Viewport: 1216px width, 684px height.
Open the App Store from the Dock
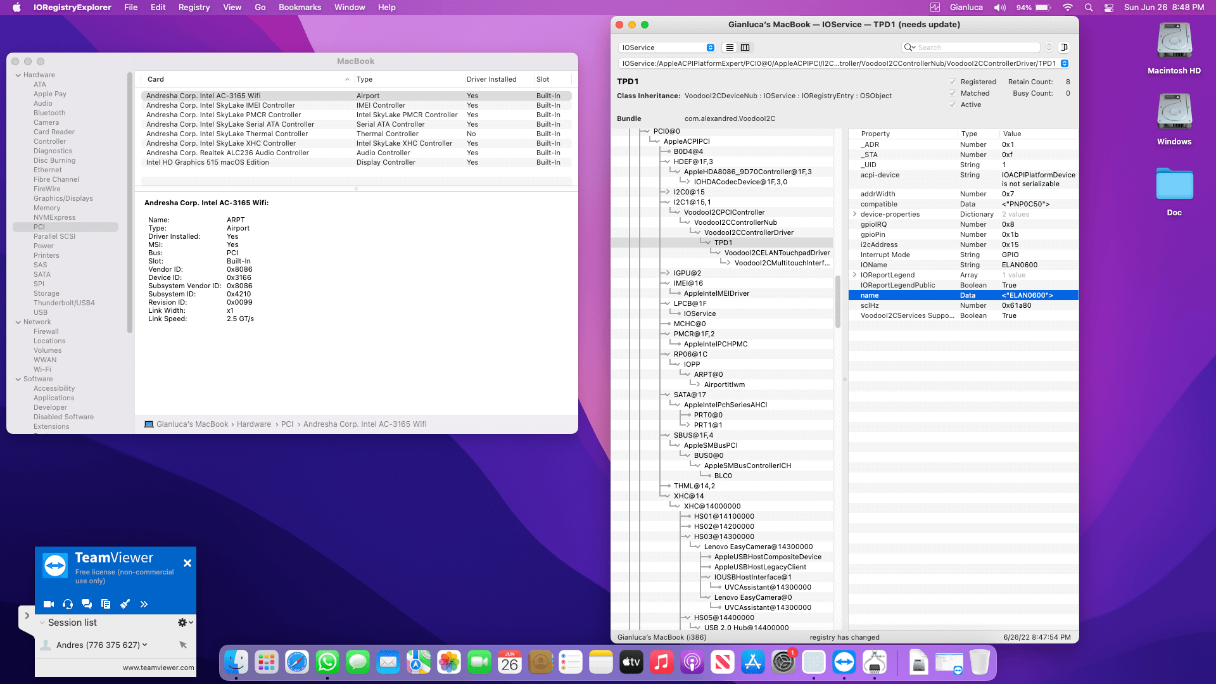(x=753, y=662)
